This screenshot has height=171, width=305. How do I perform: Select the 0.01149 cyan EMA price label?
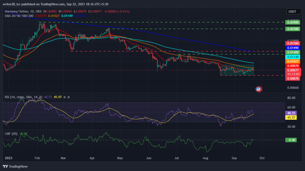[293, 57]
